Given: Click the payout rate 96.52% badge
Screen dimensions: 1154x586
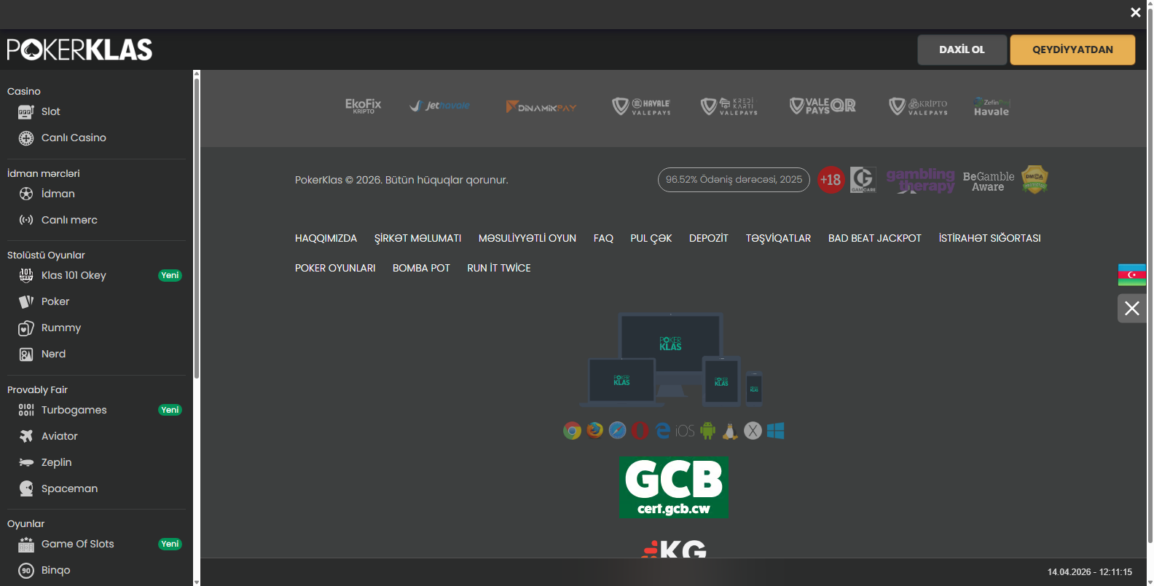Looking at the screenshot, I should 734,180.
